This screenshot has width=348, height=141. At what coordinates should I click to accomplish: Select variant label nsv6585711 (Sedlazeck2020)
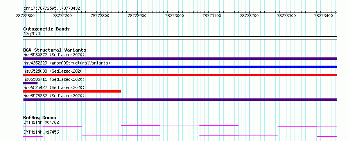click(54, 79)
